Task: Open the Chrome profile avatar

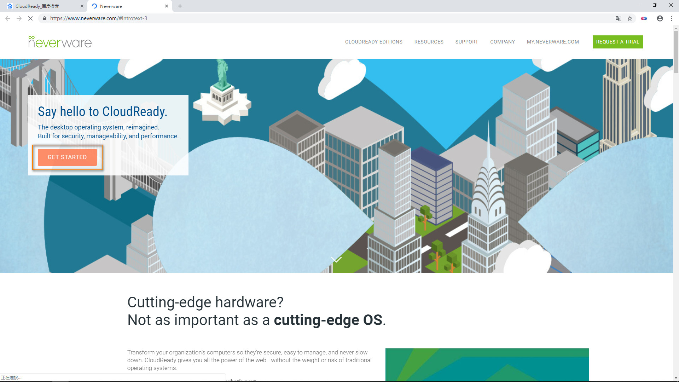Action: coord(660,18)
